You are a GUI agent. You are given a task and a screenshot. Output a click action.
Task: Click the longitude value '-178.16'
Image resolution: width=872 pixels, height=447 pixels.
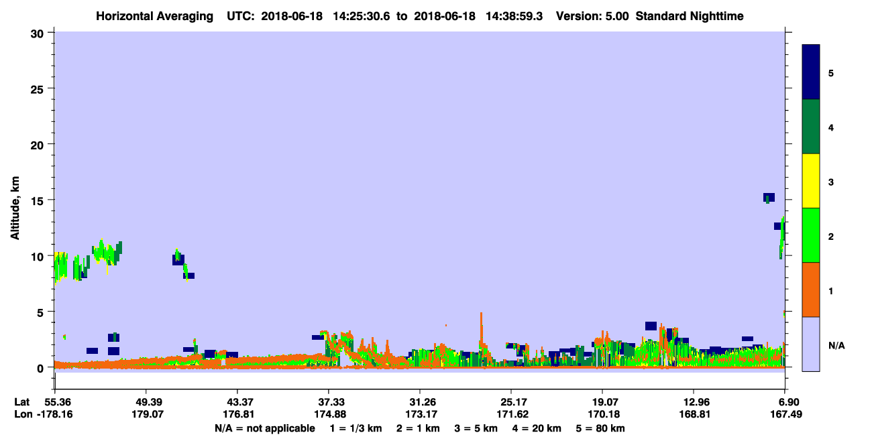coord(54,414)
